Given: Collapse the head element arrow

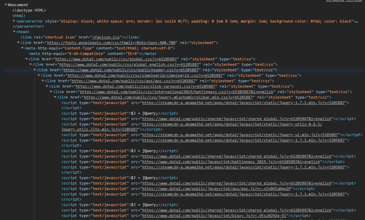Looking at the screenshot, I should [14, 32].
